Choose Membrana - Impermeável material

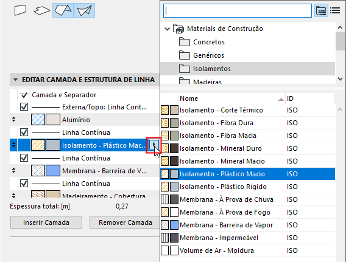pyautogui.click(x=247, y=238)
